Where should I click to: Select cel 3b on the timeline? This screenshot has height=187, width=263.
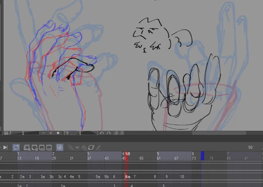[x=51, y=177]
